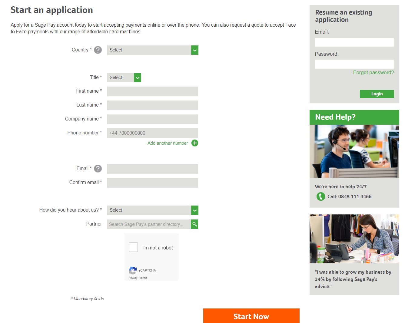The width and height of the screenshot is (405, 323).
Task: Check the I'm not a robot checkbox
Action: coord(134,247)
